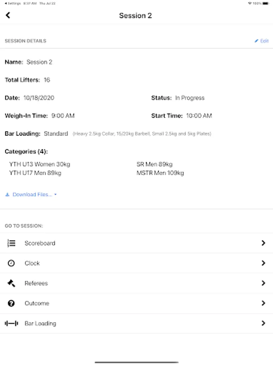Click the download arrow icon
The height and width of the screenshot is (365, 273).
[7, 195]
